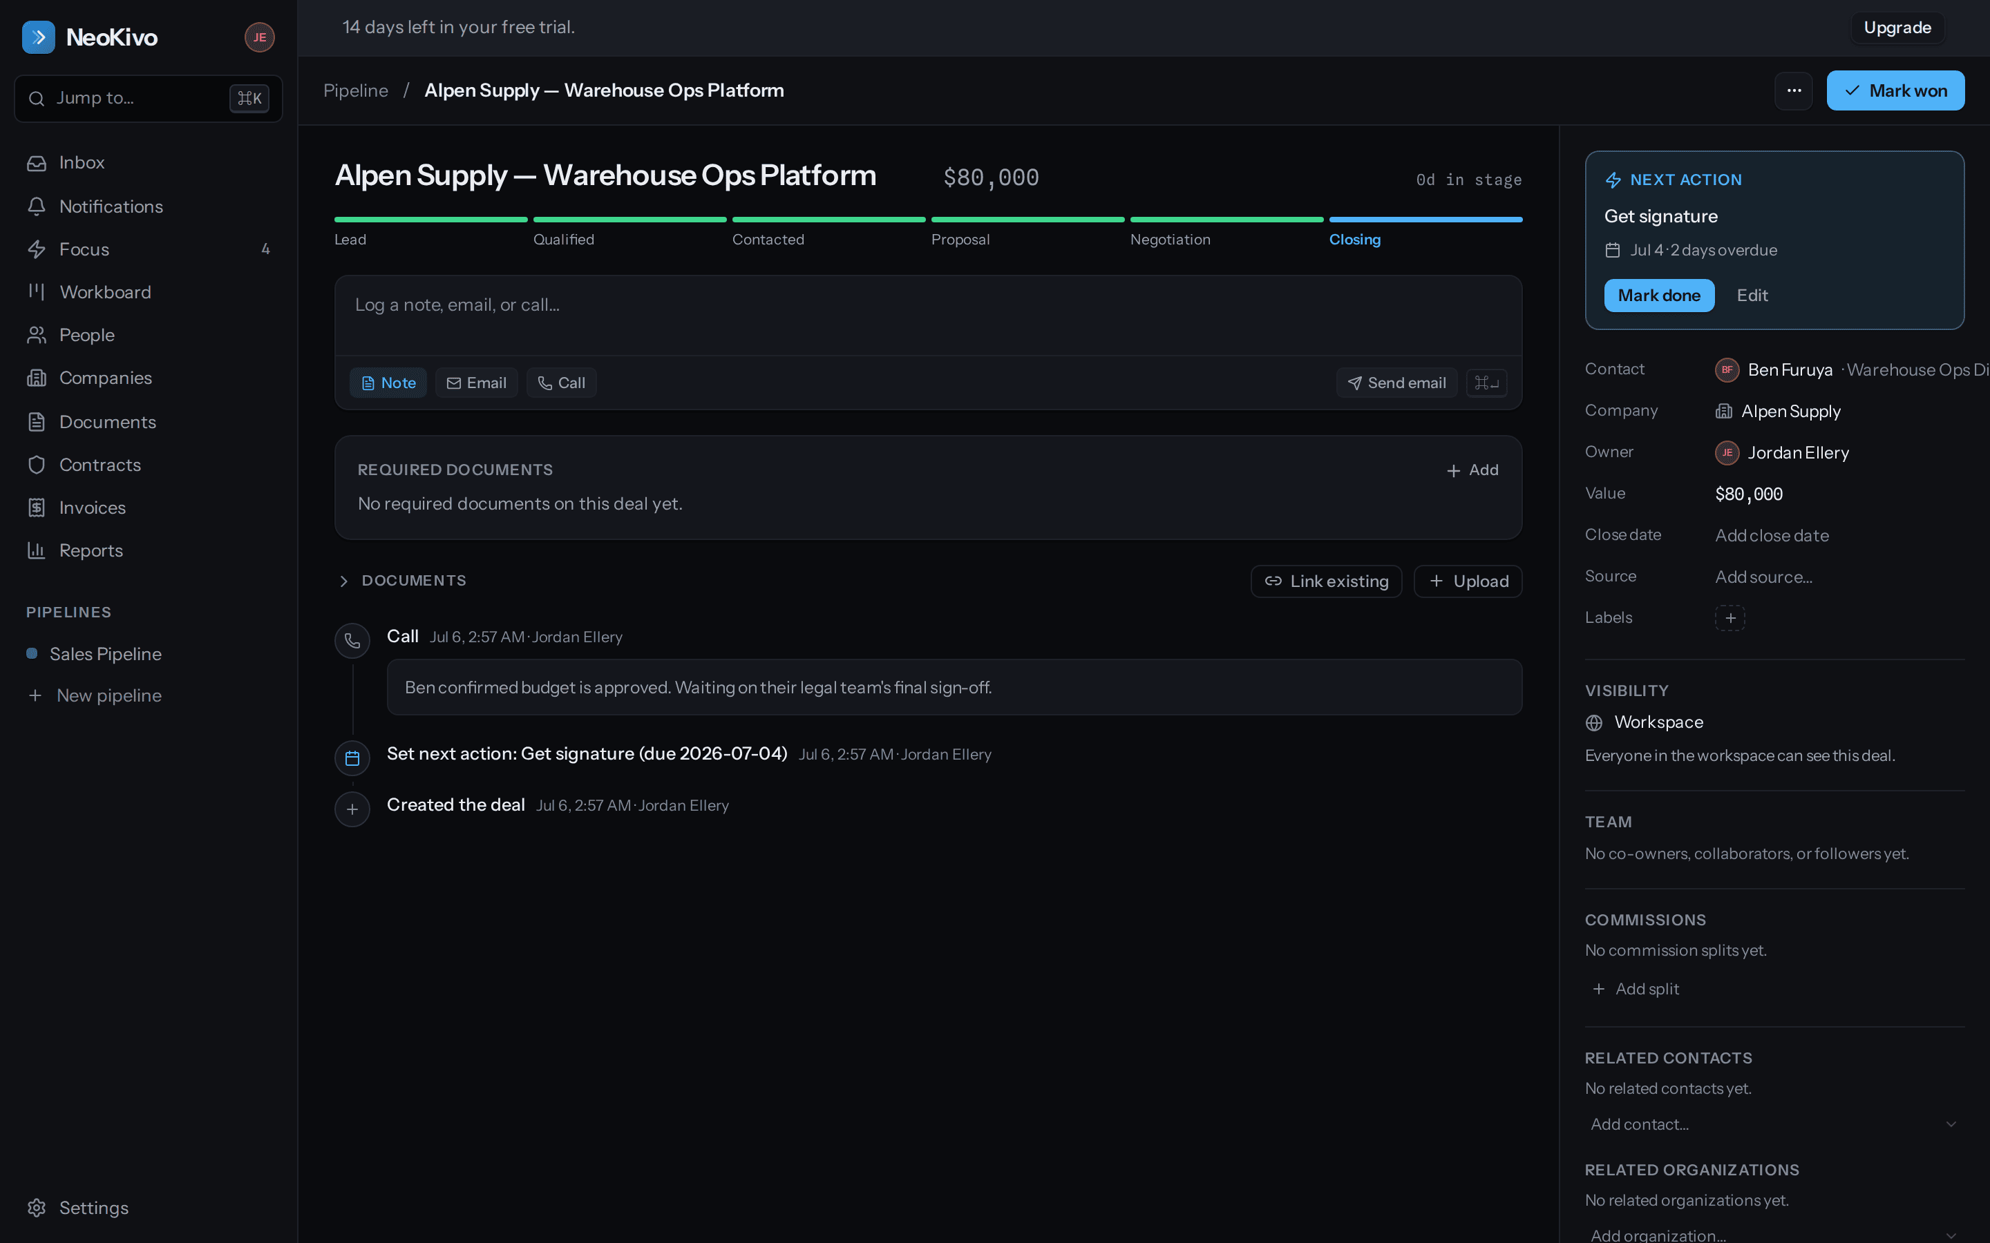Open Settings gear icon
Viewport: 1990px width, 1243px height.
pos(36,1208)
